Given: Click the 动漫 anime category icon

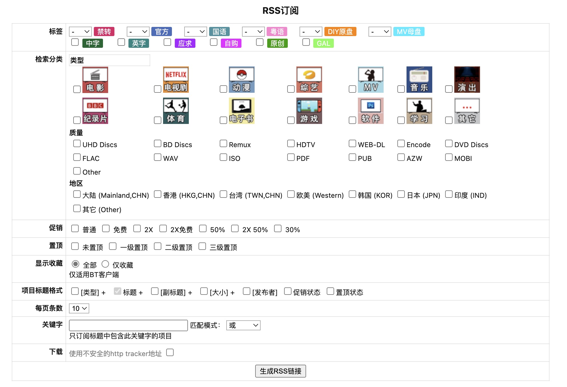Looking at the screenshot, I should (x=241, y=80).
